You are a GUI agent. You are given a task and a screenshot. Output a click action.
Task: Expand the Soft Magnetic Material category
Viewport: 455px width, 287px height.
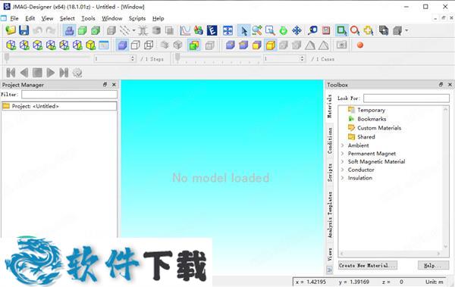click(x=343, y=161)
